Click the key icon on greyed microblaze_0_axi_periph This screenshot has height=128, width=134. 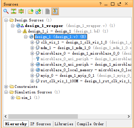click(x=38, y=59)
